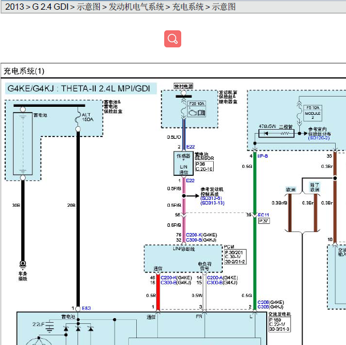Open the E83 connector link
The image size is (346, 345).
tap(86, 308)
